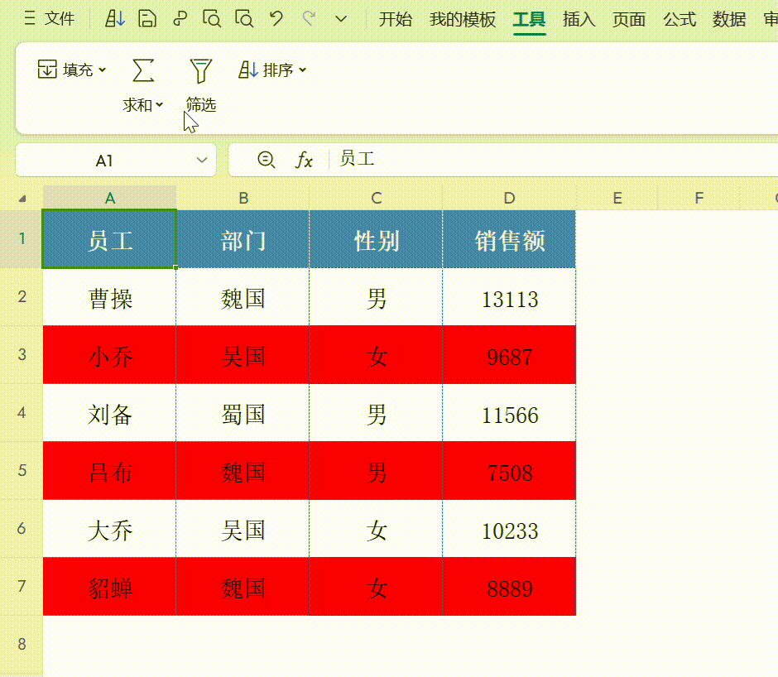This screenshot has height=677, width=778.
Task: Select column F header
Action: click(x=699, y=198)
